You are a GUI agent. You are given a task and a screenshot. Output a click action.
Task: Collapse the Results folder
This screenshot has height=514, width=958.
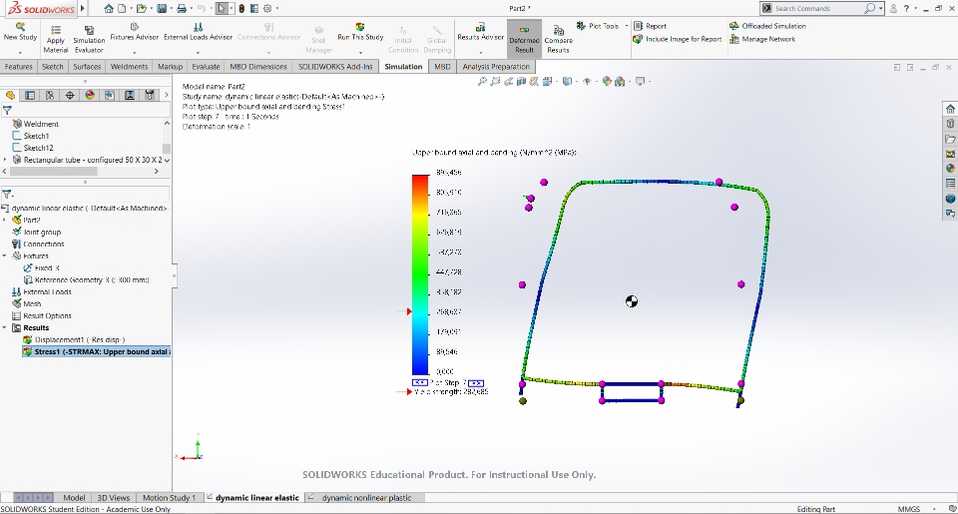coord(5,328)
